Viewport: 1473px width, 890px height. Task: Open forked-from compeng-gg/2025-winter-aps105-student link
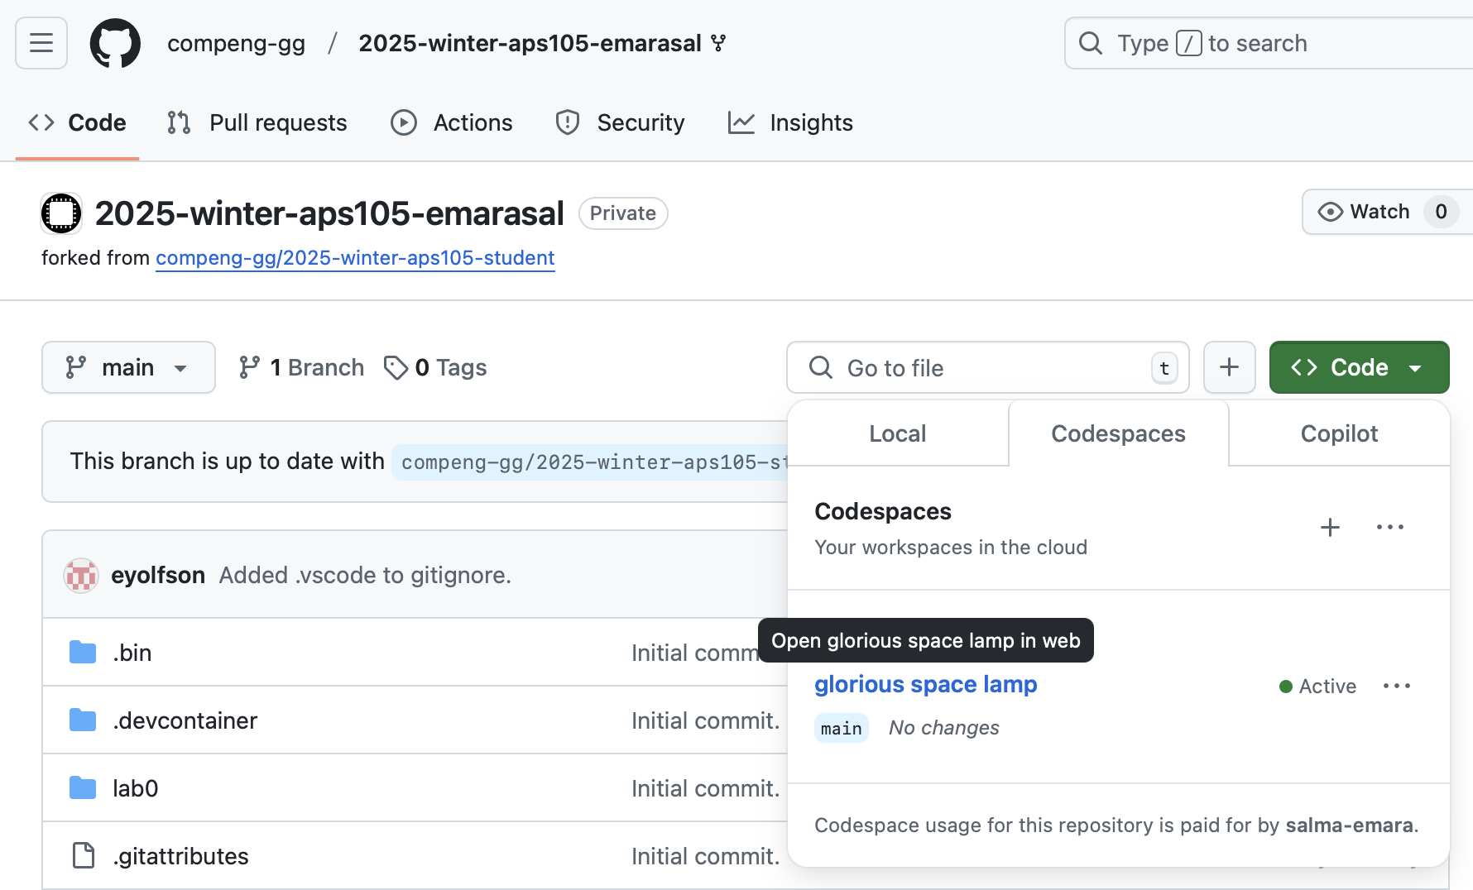tap(355, 258)
